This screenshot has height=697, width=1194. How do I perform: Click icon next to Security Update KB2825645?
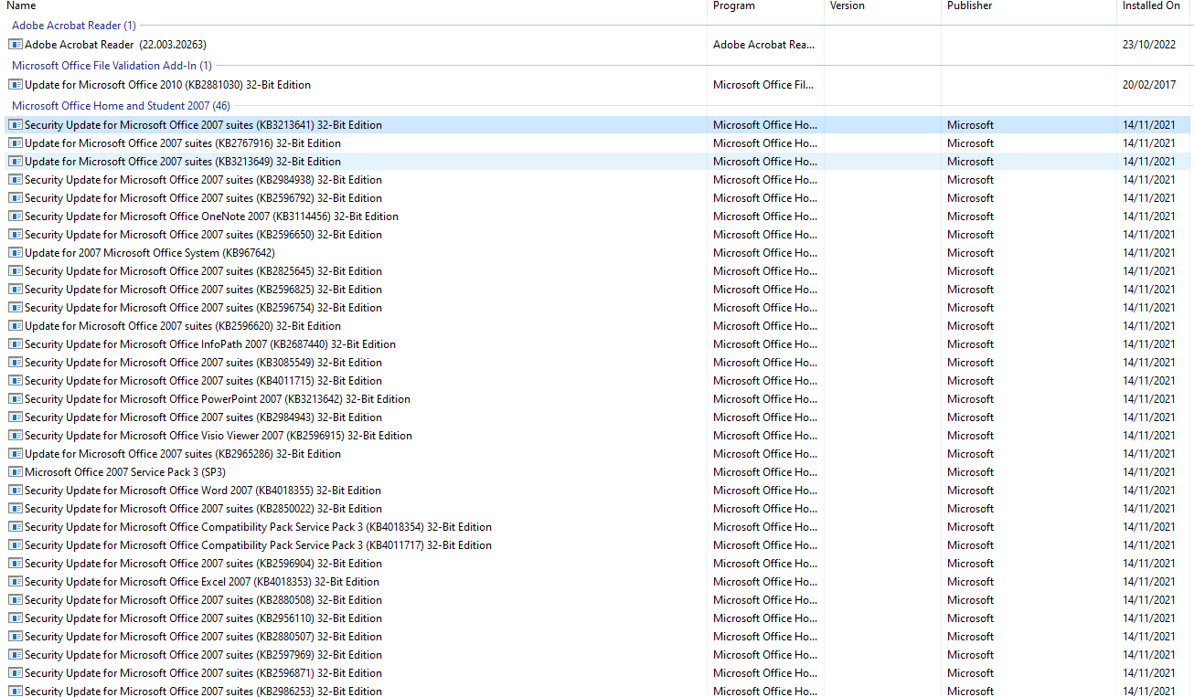point(16,270)
